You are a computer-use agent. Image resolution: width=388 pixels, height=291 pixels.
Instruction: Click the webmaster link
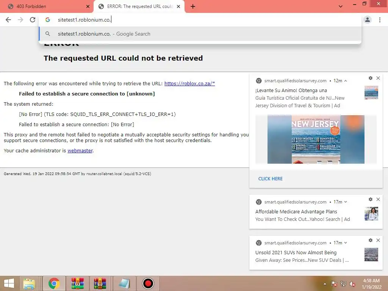click(x=80, y=151)
